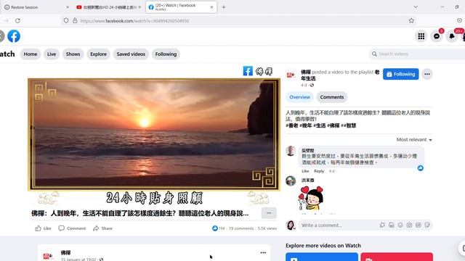Attach a photo to comment
The image size is (465, 261).
pyautogui.click(x=409, y=225)
